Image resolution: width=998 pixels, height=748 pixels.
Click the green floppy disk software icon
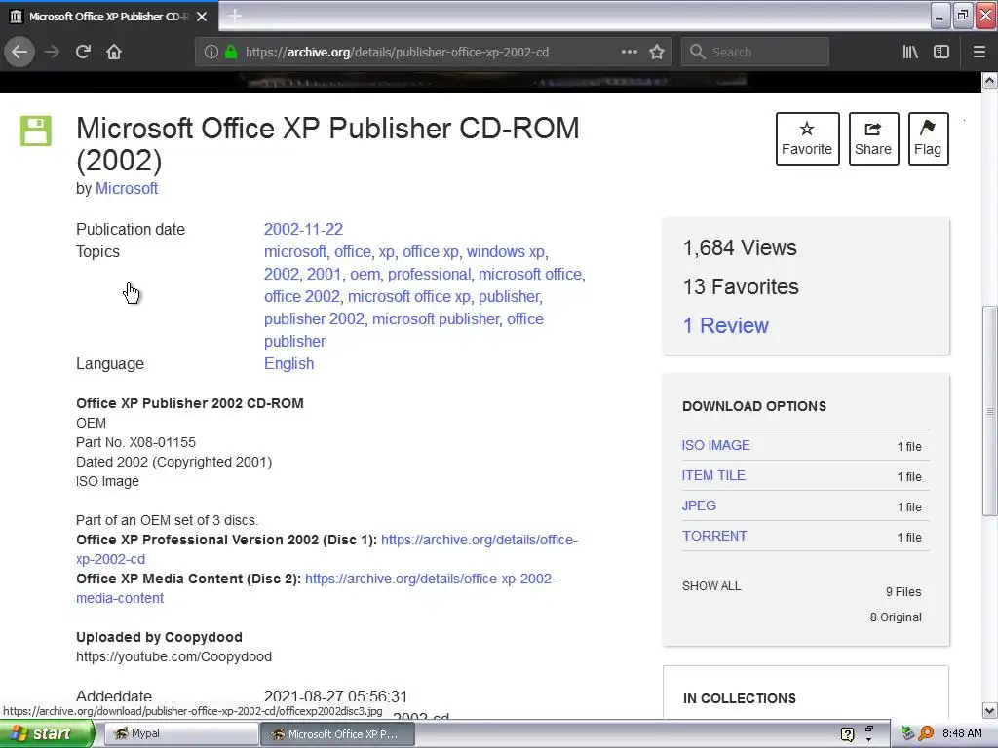coord(36,131)
